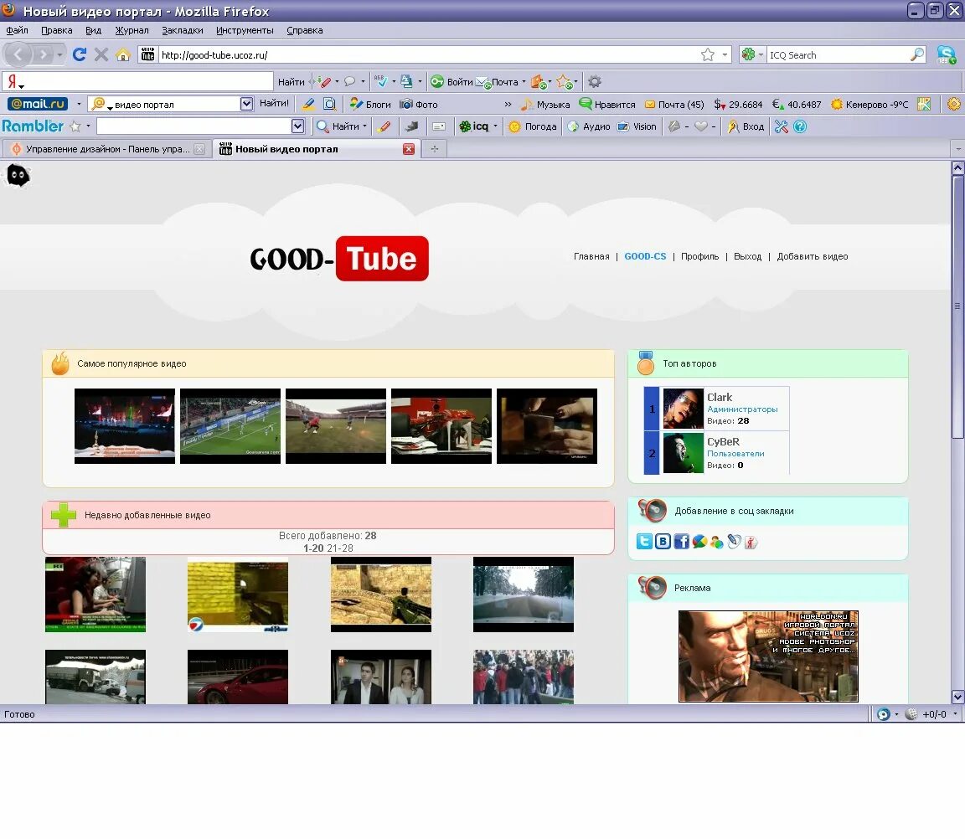Image resolution: width=965 pixels, height=839 pixels.
Task: Click the GOOD-Tube site logo
Action: click(339, 259)
